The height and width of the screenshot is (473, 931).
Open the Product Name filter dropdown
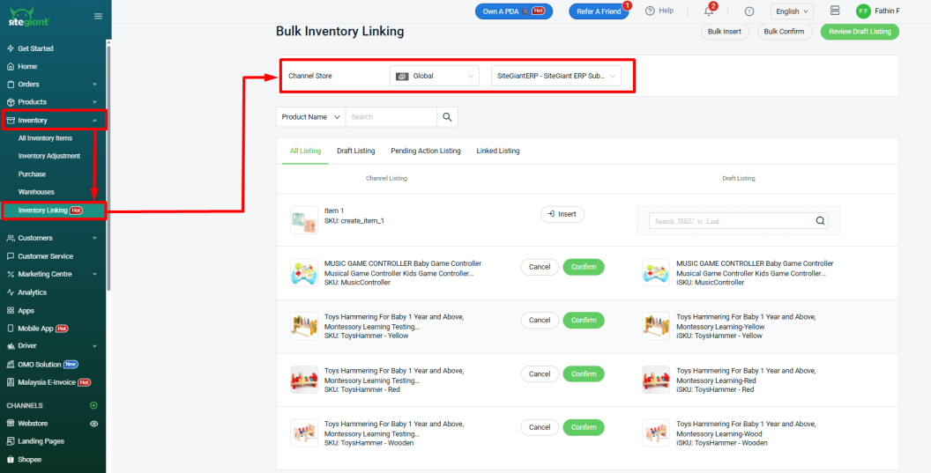click(310, 117)
